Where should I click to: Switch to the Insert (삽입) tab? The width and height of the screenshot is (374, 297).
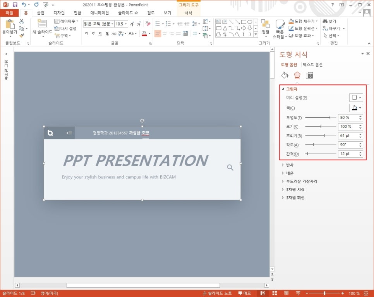click(x=40, y=13)
